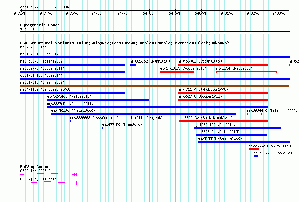Viewport: 299px width, 202px height.
Task: Click the nsv7246 (Kidd2008) variant label
Action: coord(38,47)
